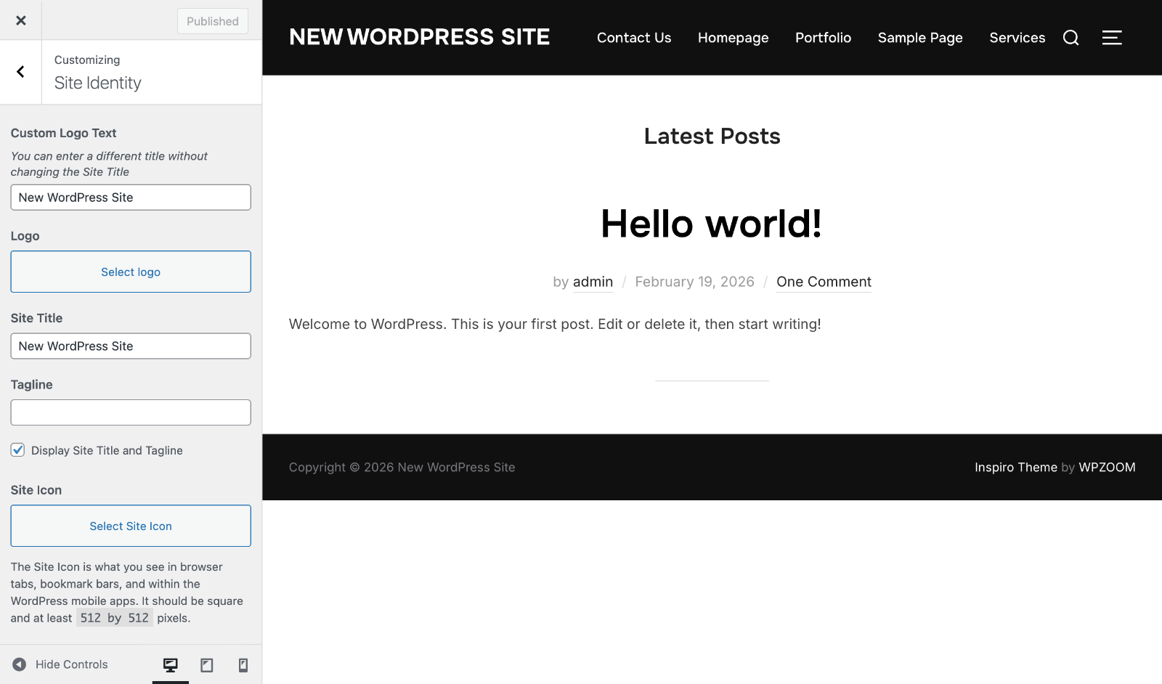Open the Select logo picker

(x=130, y=272)
